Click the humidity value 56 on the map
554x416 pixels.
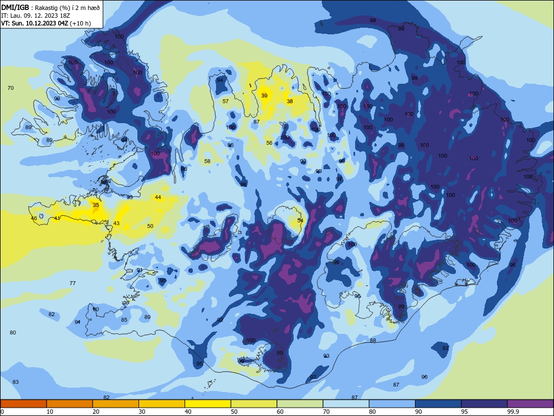[x=269, y=143]
